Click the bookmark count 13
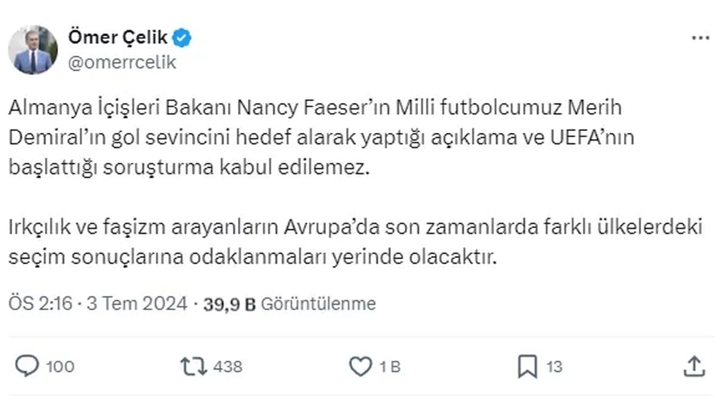Screen dimensions: 724x407 tap(554, 367)
